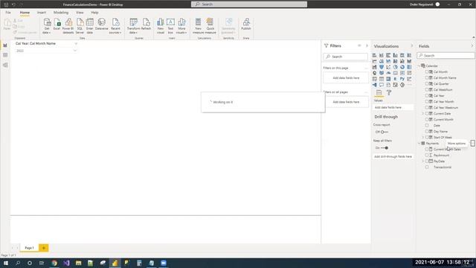
Task: Switch to Data view in left sidebar
Action: pos(5,55)
